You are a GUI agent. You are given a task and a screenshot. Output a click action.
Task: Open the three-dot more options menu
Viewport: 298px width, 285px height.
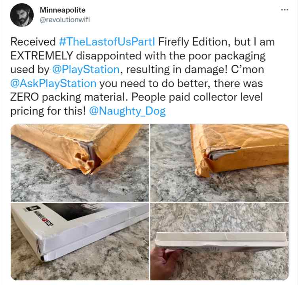pyautogui.click(x=285, y=9)
